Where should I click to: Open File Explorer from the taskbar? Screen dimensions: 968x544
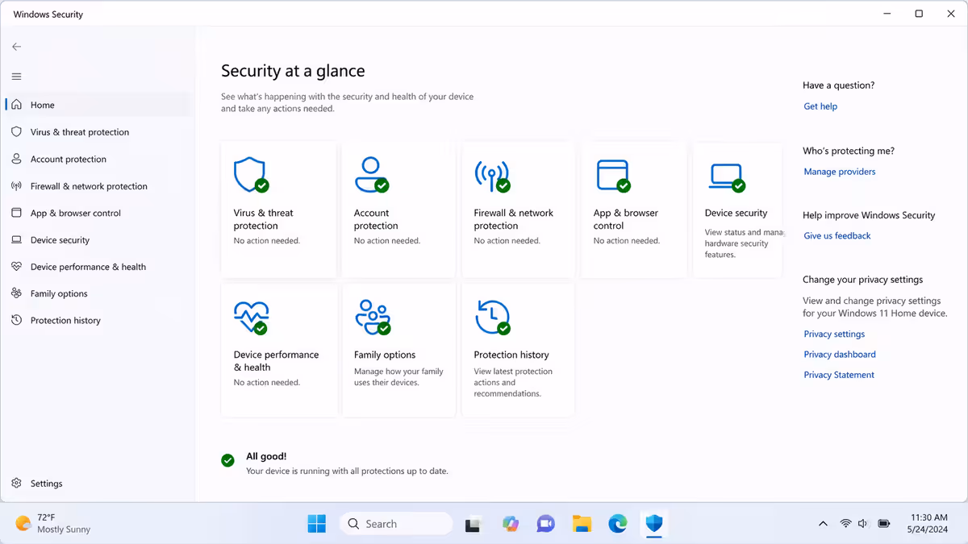(x=582, y=524)
